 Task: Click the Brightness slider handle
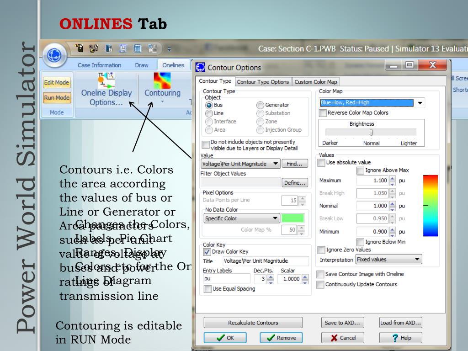[x=371, y=133]
